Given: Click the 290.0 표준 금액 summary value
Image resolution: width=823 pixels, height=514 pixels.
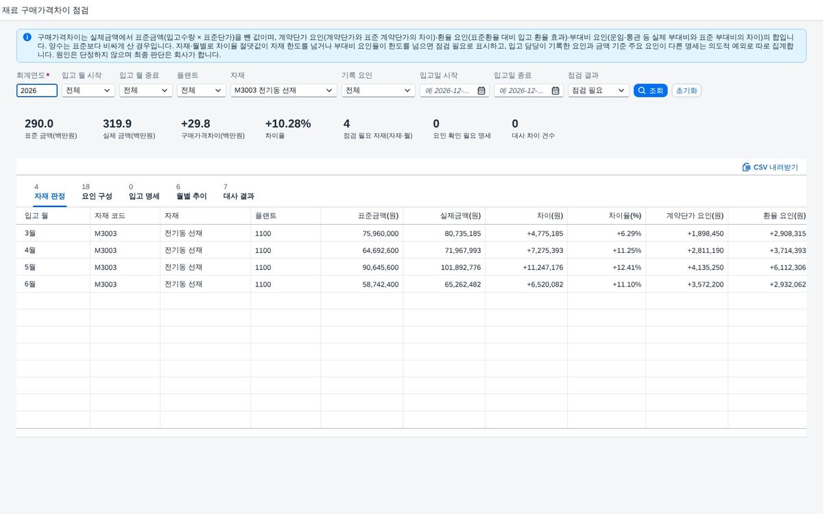Looking at the screenshot, I should tap(39, 124).
